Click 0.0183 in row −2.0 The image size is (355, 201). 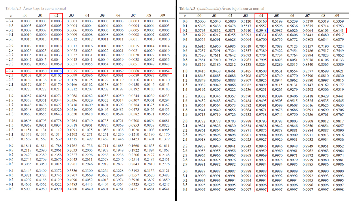pyautogui.click(x=164, y=89)
